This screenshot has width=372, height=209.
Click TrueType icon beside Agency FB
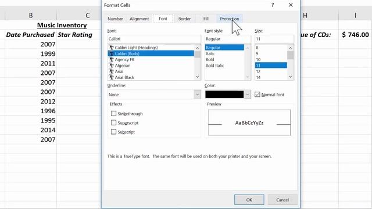tap(111, 59)
